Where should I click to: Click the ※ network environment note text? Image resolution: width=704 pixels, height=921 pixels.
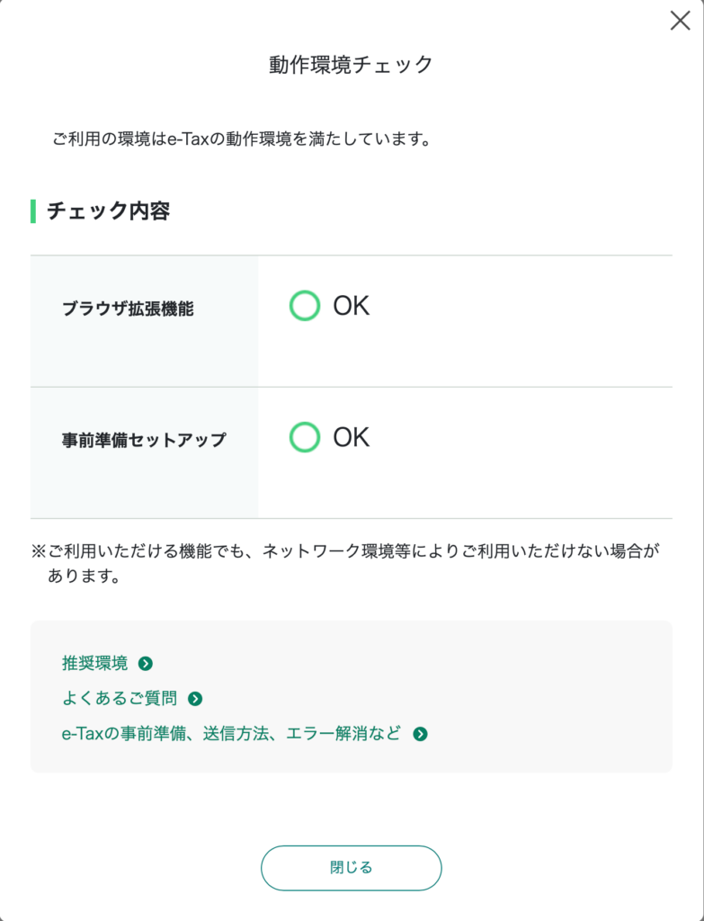(351, 552)
